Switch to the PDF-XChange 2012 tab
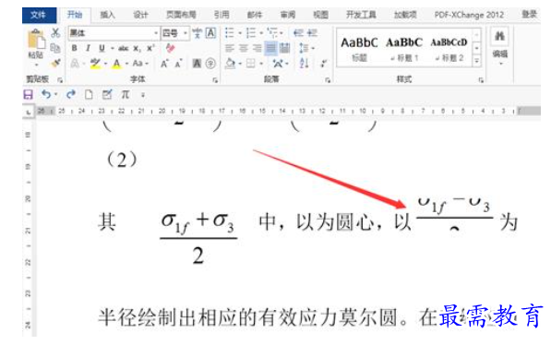Viewport: 551px width, 345px height. [469, 15]
